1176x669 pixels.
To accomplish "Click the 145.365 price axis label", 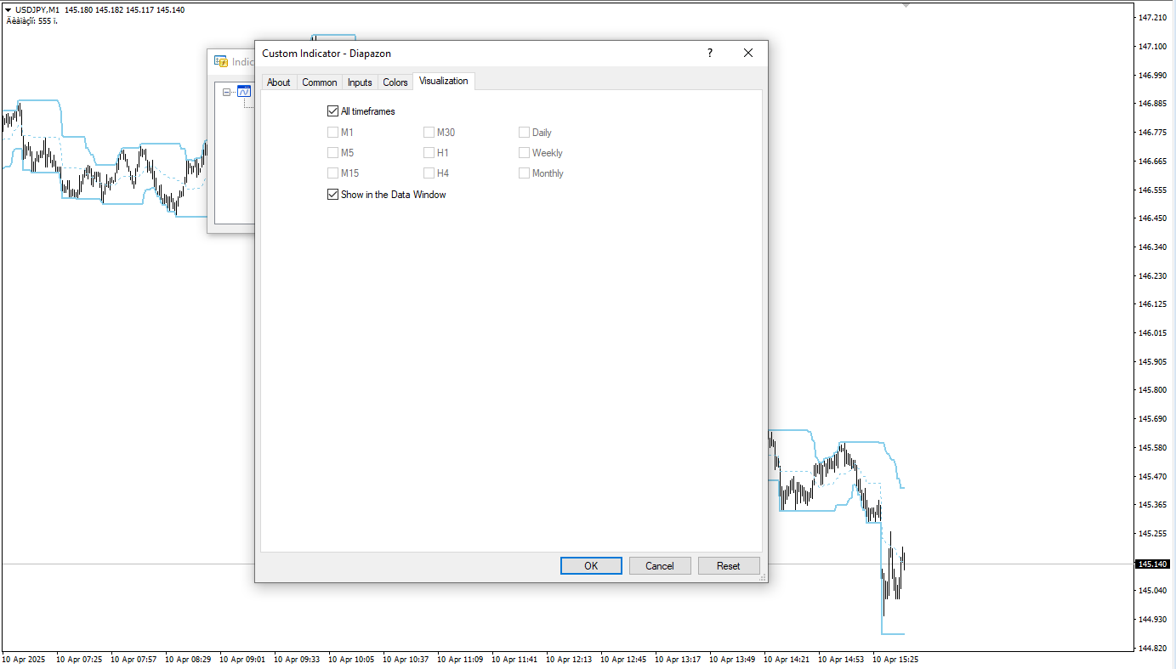I will 1151,505.
